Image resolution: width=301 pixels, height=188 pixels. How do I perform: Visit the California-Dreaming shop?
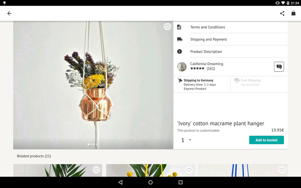coord(207,64)
